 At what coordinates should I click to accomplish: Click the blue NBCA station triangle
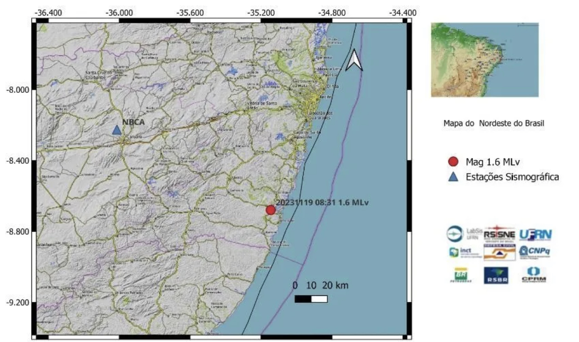(x=117, y=130)
